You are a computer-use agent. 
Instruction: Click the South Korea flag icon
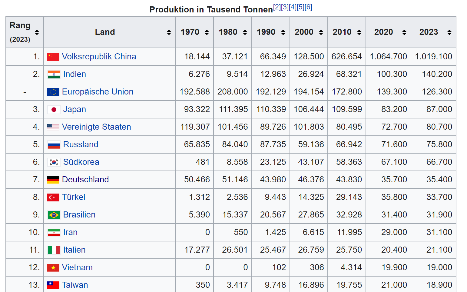[54, 162]
